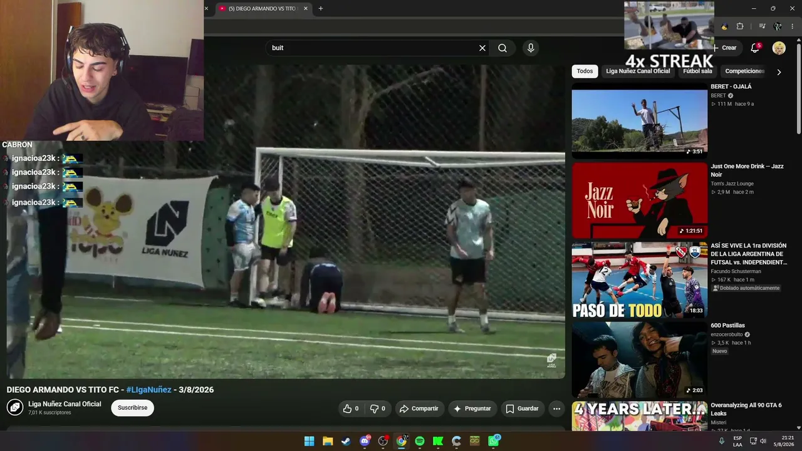802x451 pixels.
Task: Open the 'BERET' channel name under the video
Action: coord(718,96)
